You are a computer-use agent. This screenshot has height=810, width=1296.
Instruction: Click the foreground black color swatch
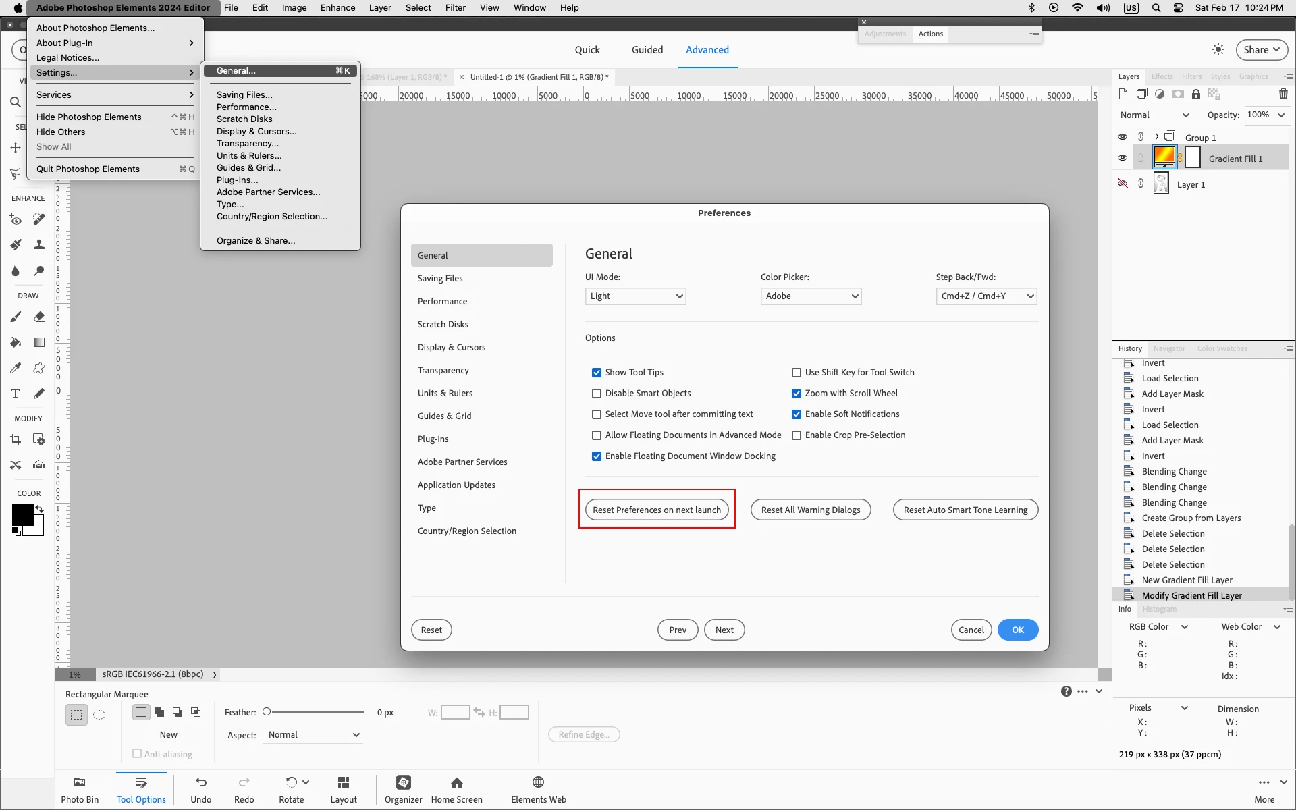click(22, 515)
